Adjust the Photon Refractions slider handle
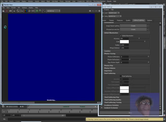This screenshot has width=166, height=122. pos(130,59)
